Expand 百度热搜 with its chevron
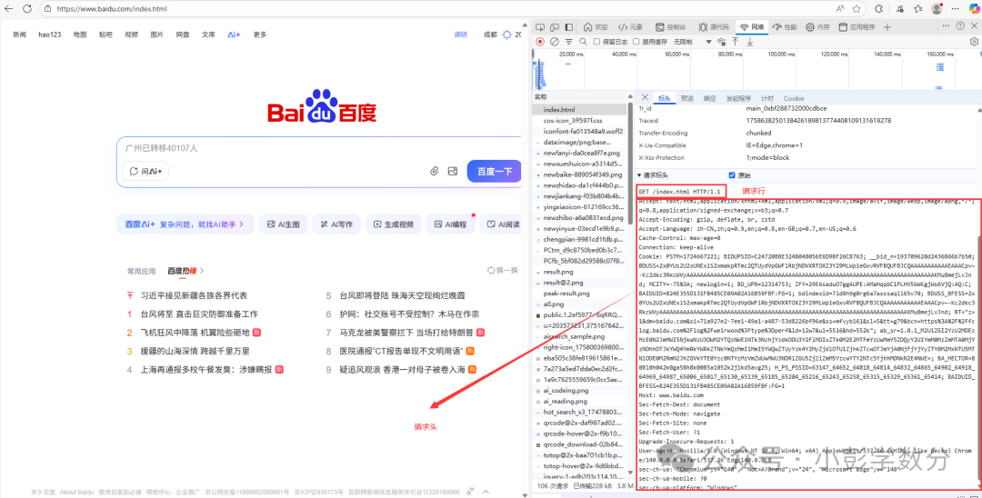 pyautogui.click(x=202, y=271)
